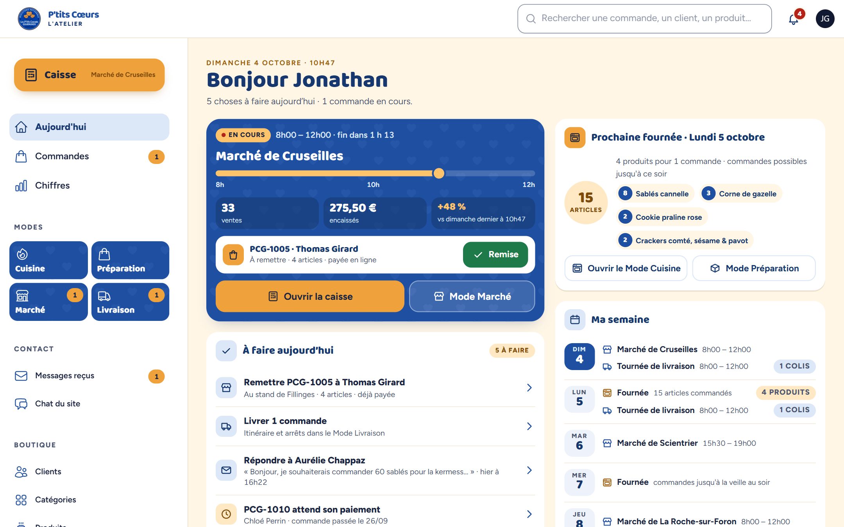Click the Prochaine fournée oven icon
Screen dimensions: 844x527
tap(575, 137)
